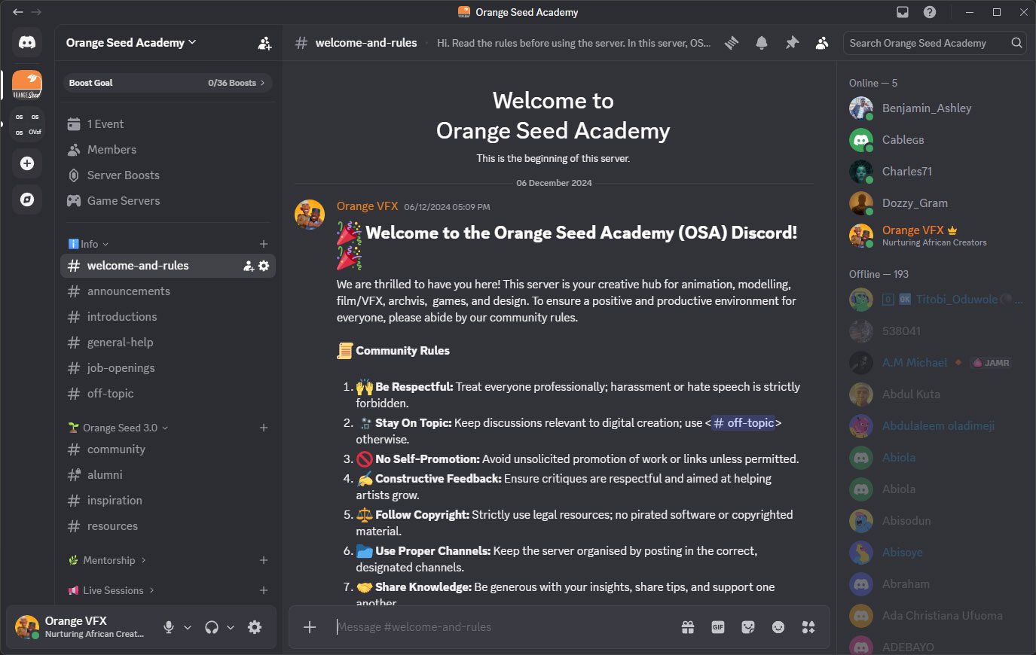The image size is (1036, 655).
Task: Hide the member list
Action: (x=822, y=43)
